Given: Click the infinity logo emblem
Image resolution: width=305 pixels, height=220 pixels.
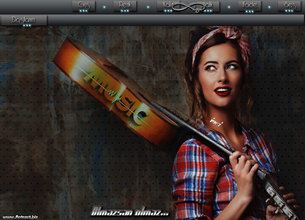Looking at the screenshot, I should coord(188,7).
